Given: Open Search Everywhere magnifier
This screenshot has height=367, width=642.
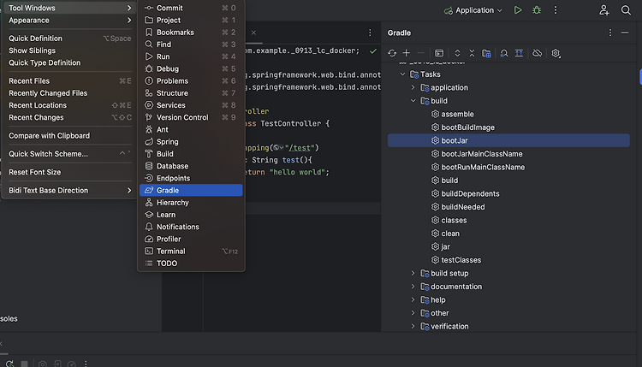Looking at the screenshot, I should pos(626,10).
